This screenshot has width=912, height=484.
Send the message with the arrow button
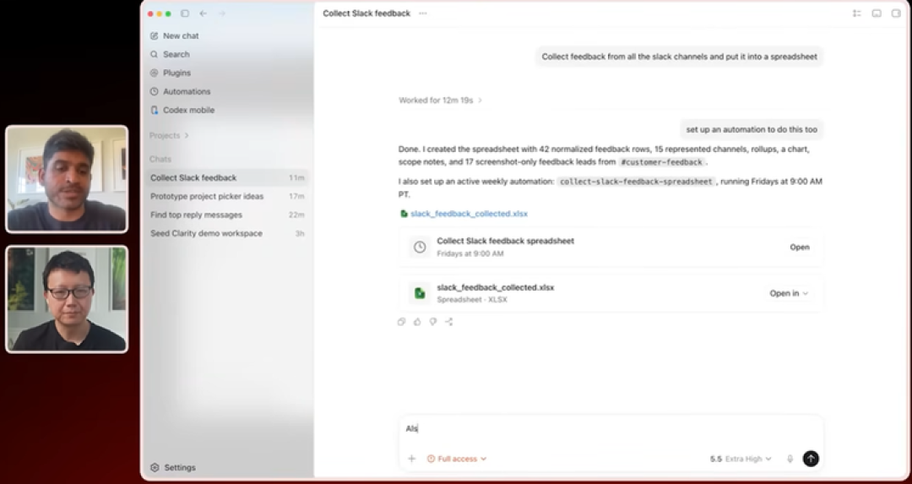click(x=811, y=459)
